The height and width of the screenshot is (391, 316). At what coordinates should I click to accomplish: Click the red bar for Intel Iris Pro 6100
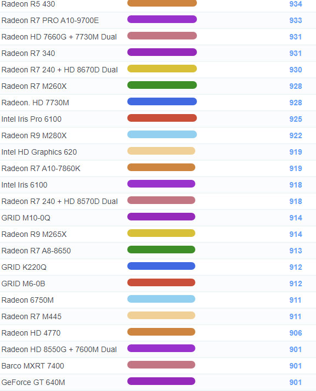(x=162, y=118)
